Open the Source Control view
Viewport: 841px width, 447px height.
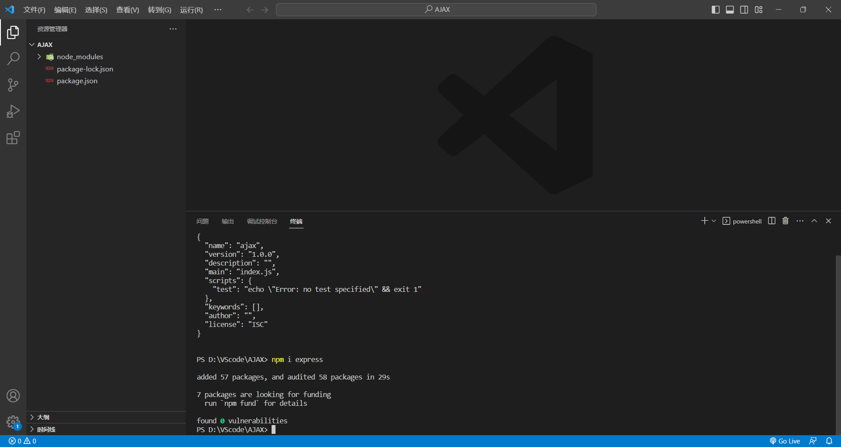(x=13, y=85)
